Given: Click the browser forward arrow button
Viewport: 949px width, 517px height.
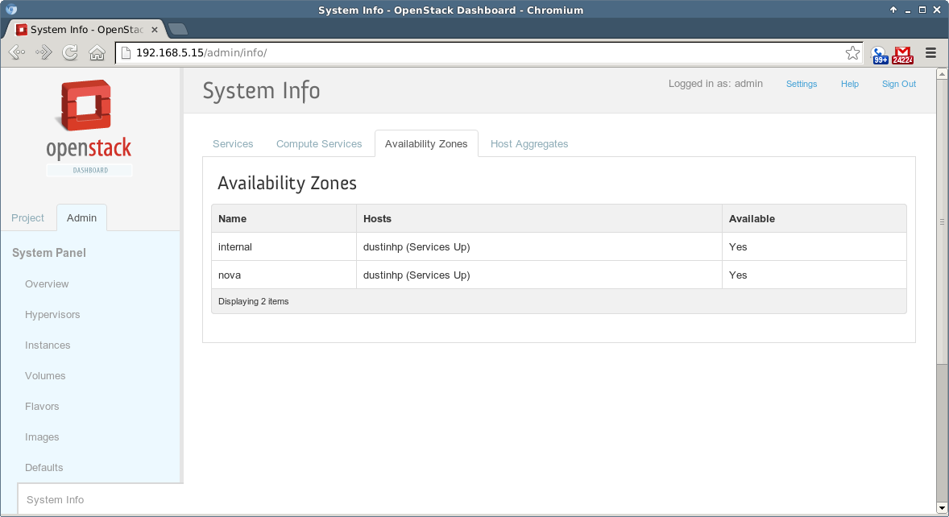Looking at the screenshot, I should (44, 53).
